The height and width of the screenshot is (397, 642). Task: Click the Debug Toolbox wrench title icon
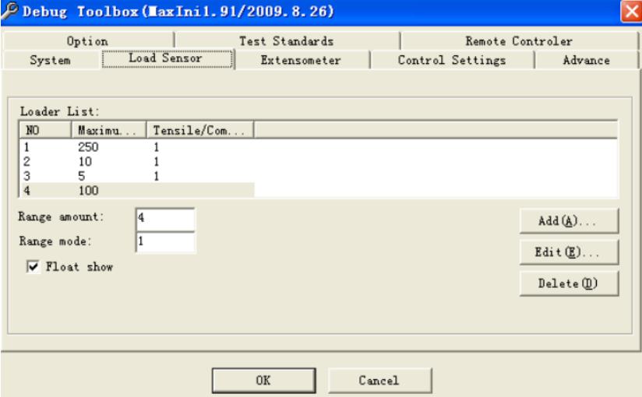[10, 11]
